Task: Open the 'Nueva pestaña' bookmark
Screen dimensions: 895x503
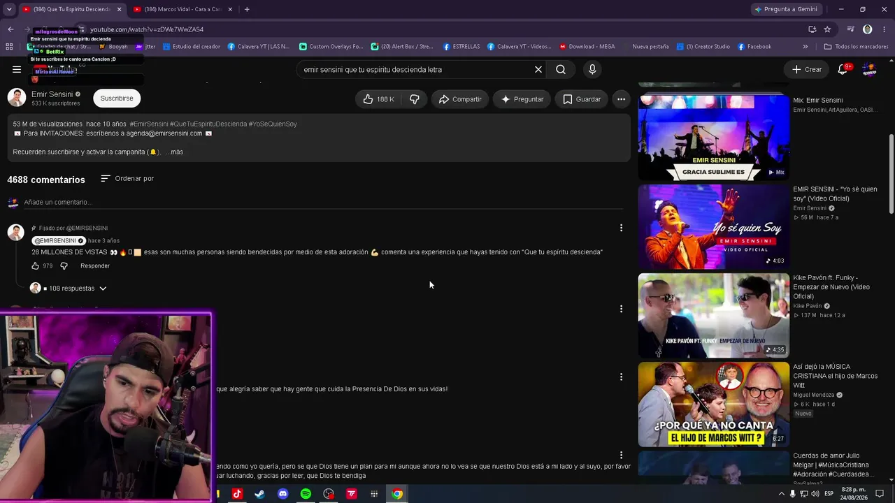Action: pyautogui.click(x=650, y=47)
